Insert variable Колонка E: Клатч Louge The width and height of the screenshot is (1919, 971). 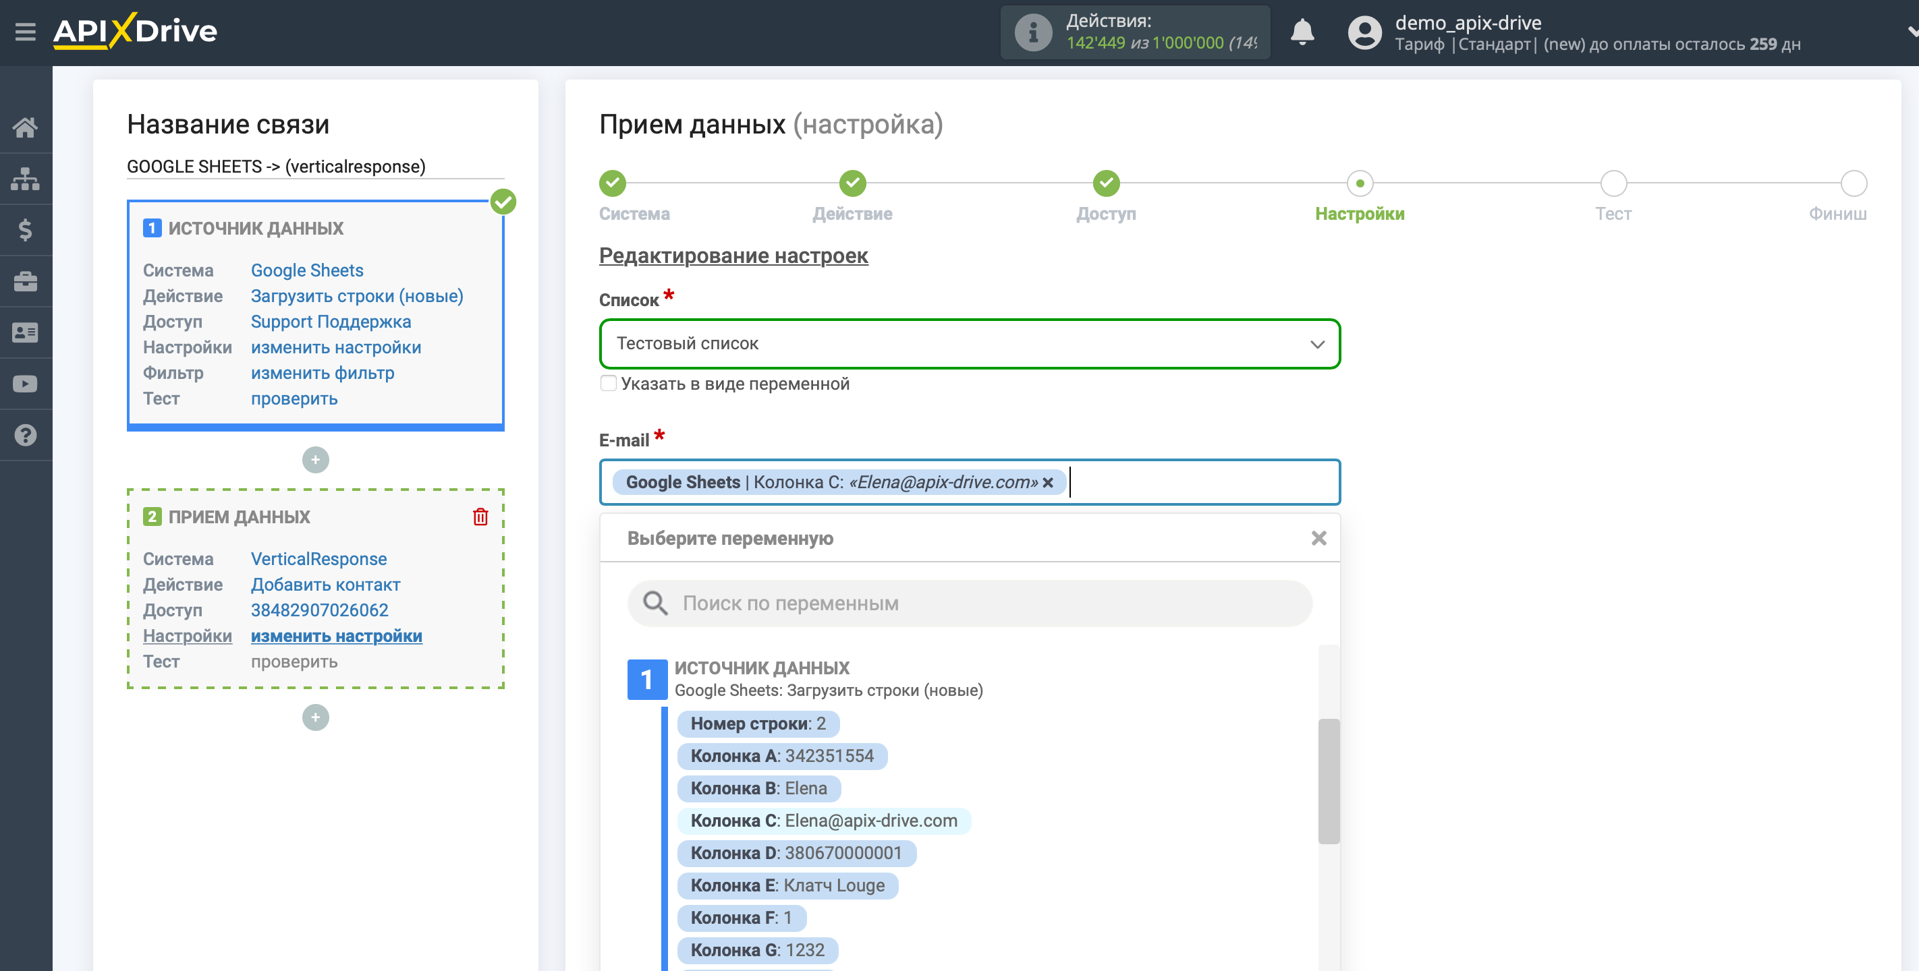click(787, 885)
